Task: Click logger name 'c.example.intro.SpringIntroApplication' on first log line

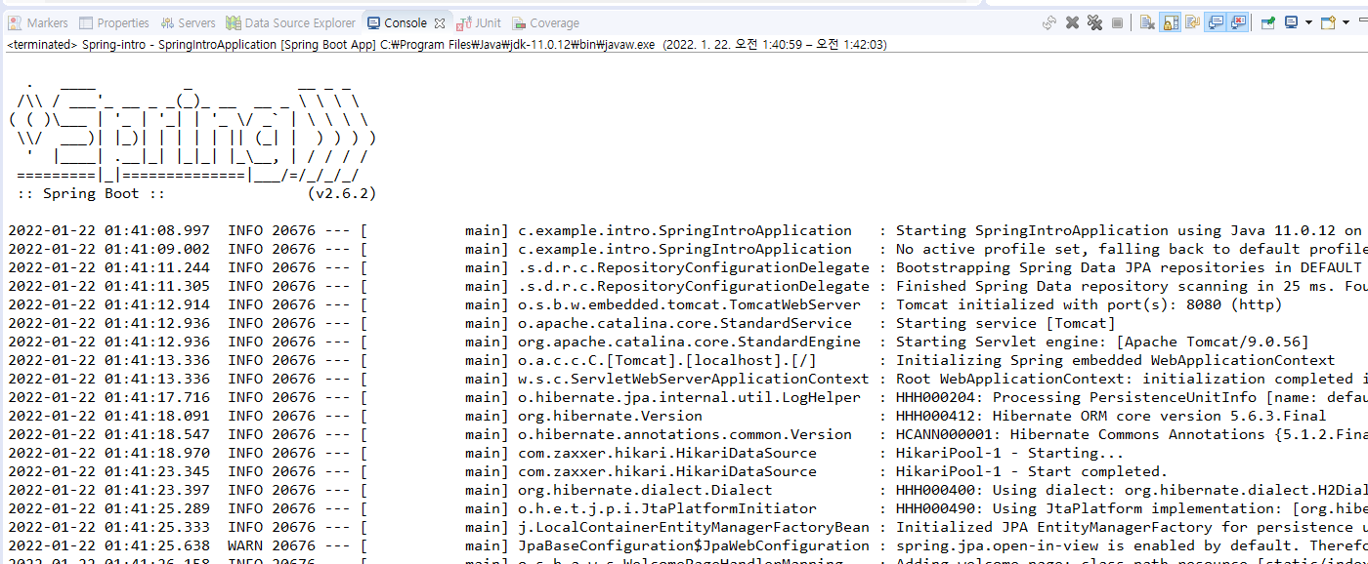Action: pos(685,230)
